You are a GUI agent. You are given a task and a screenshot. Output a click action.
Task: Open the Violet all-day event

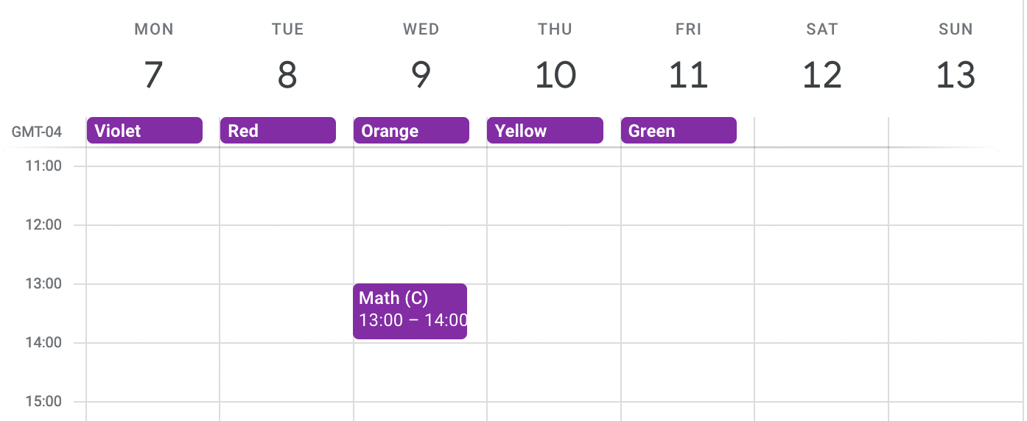coord(144,130)
